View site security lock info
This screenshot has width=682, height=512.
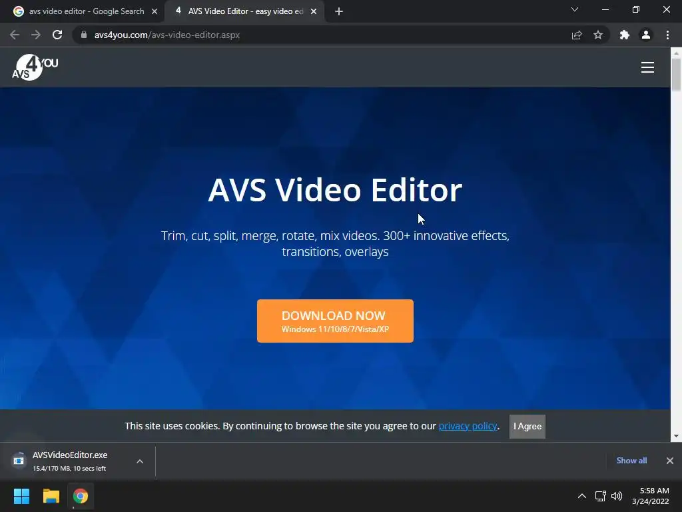pos(84,35)
